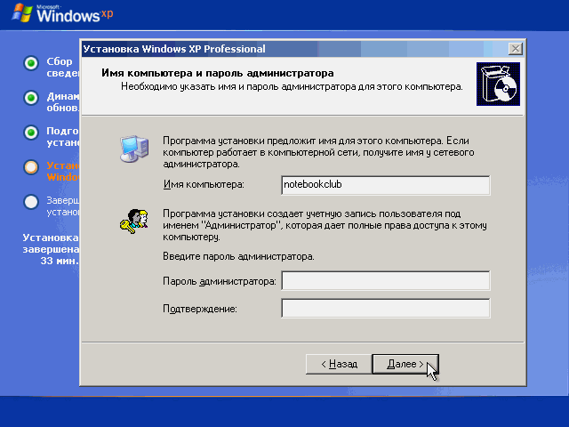The height and width of the screenshot is (427, 569).
Task: Select the Динамическое обновление step indicator
Action: (31, 98)
